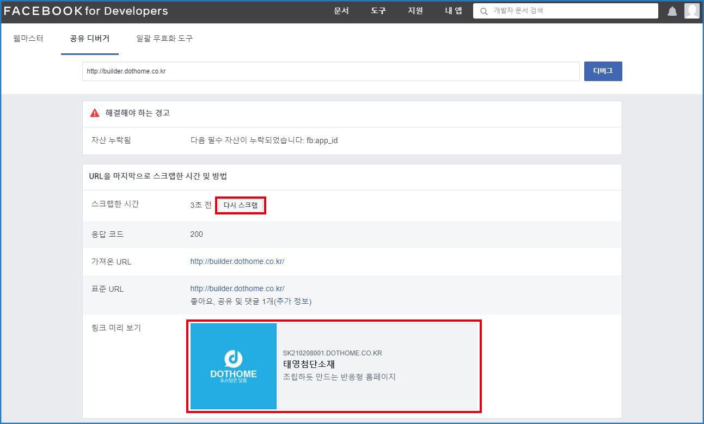Click the FACEBOOK for Developers logo
The height and width of the screenshot is (424, 704).
pyautogui.click(x=86, y=11)
